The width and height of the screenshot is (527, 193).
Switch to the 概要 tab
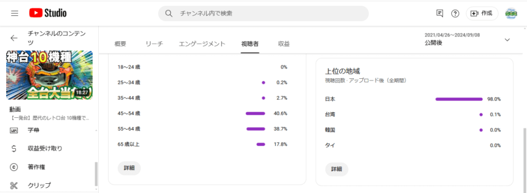point(120,44)
